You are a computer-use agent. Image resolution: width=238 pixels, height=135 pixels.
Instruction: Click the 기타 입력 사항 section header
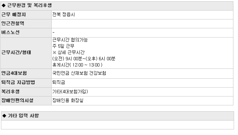118,116
